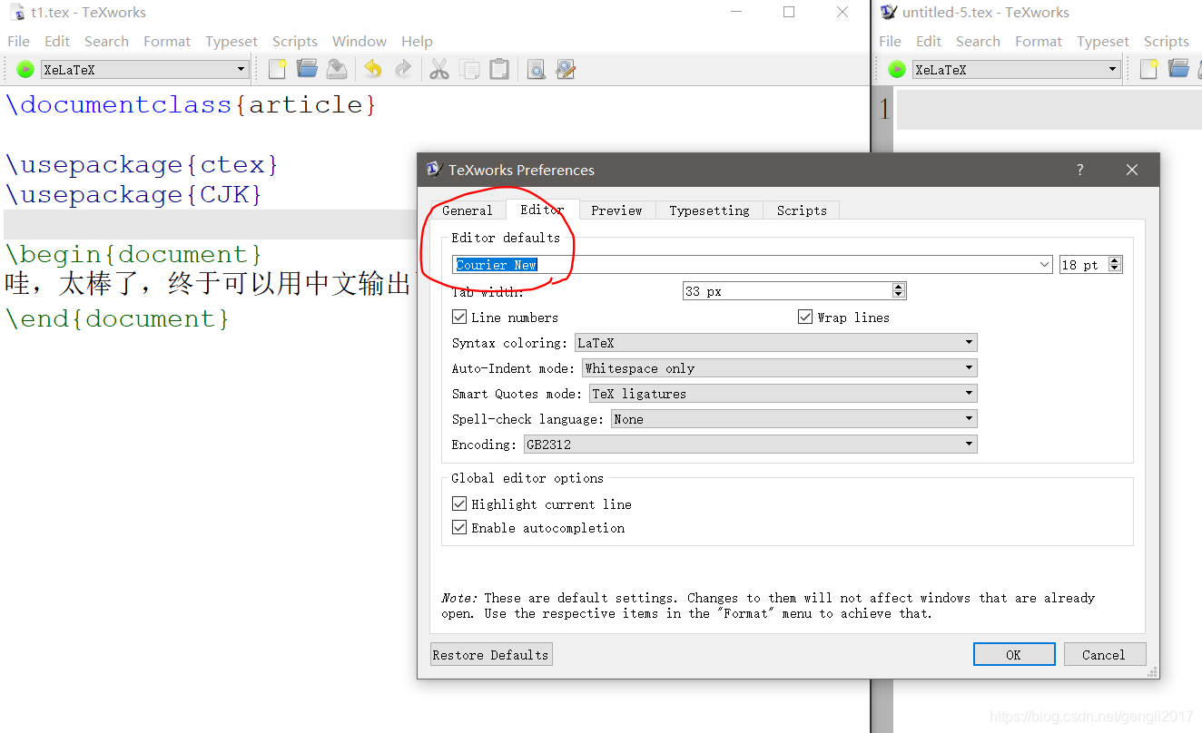Click the Open folder icon in untitled-5.tex toolbar
The image size is (1202, 733).
tap(1178, 69)
